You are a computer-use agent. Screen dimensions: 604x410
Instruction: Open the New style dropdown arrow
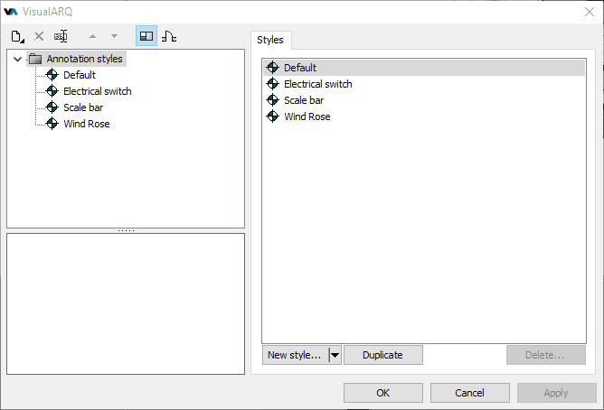[335, 355]
